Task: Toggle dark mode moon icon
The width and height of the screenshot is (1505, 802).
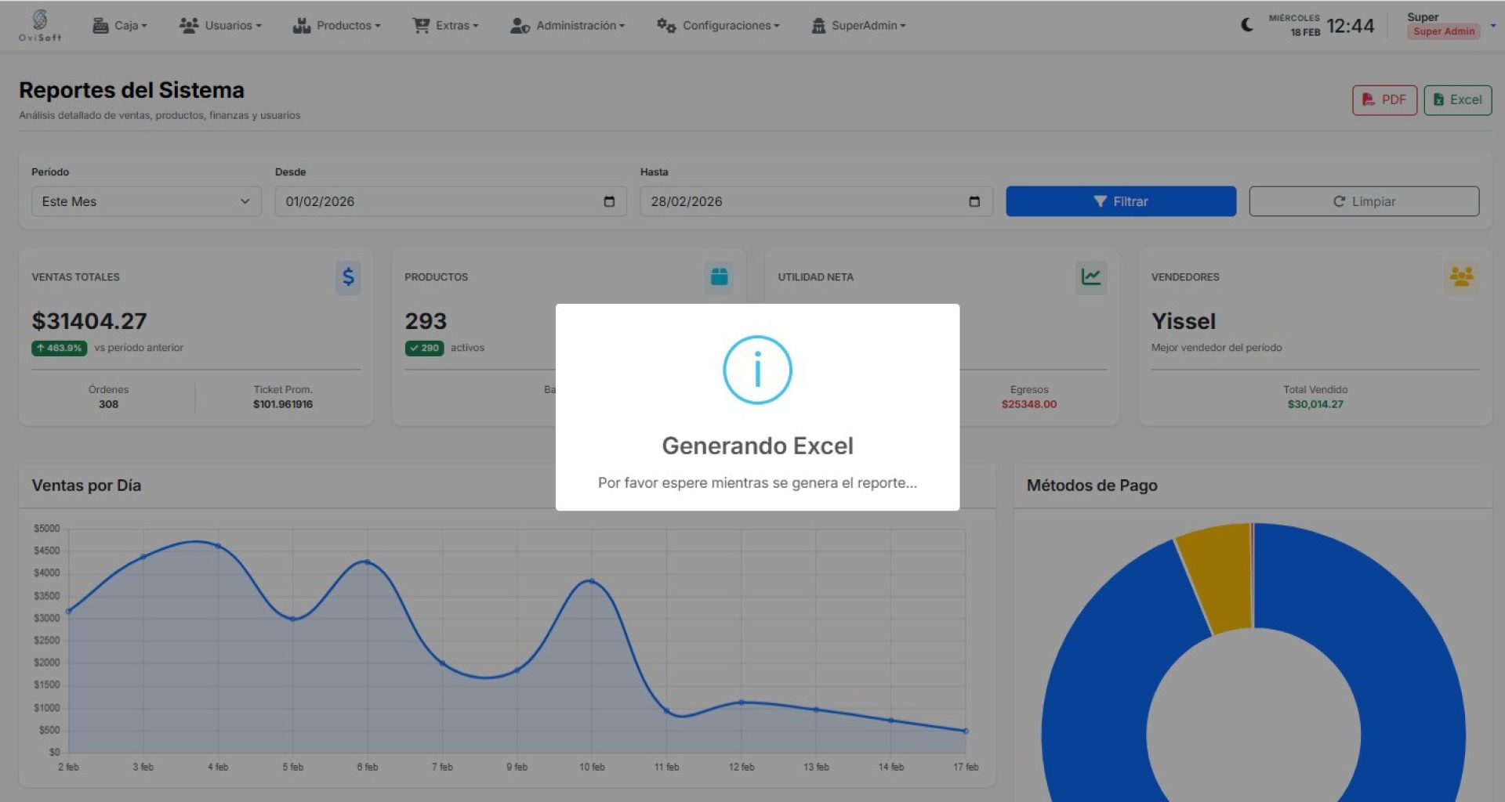Action: [1247, 25]
